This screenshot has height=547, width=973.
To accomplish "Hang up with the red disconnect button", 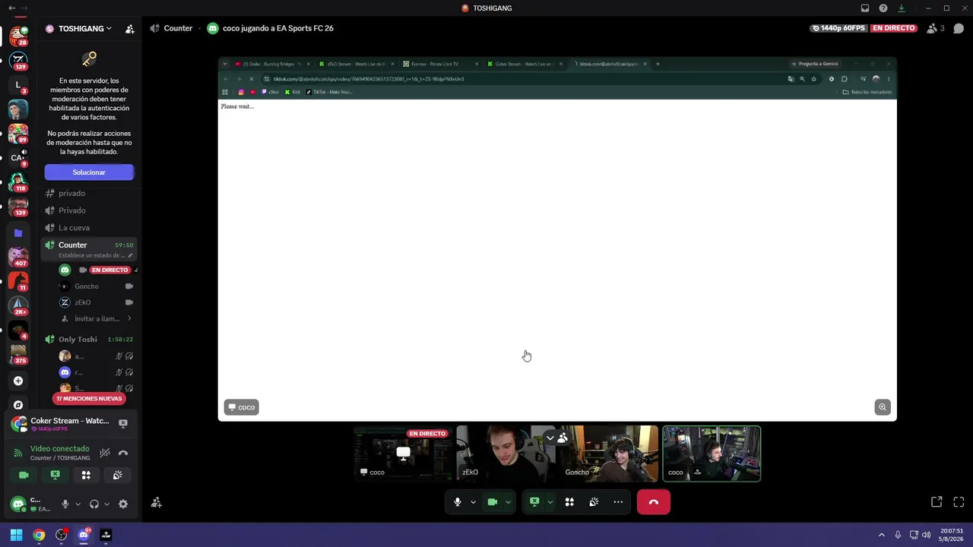I will coord(654,502).
